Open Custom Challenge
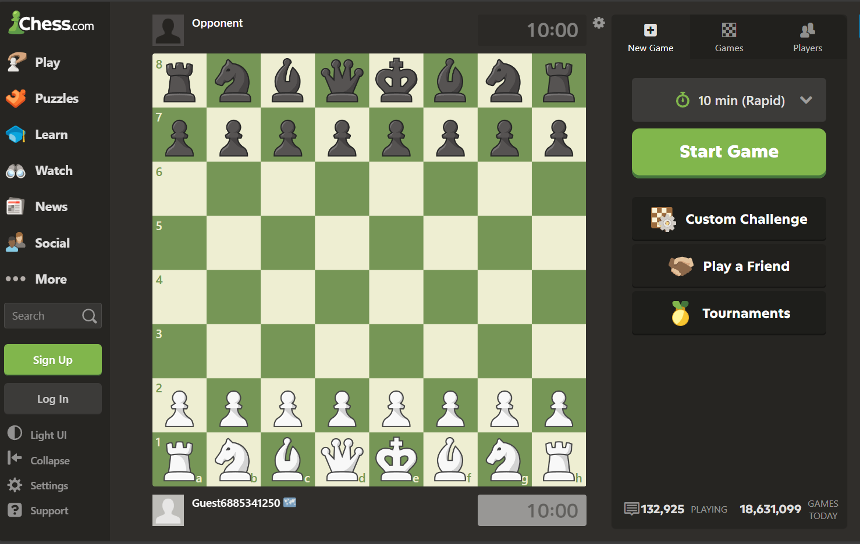 (x=729, y=219)
